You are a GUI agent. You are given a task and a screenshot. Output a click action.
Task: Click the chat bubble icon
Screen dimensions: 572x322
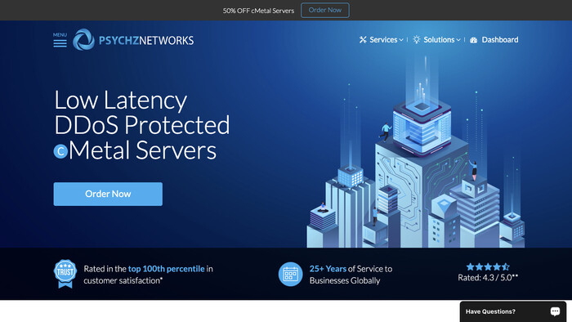(555, 311)
